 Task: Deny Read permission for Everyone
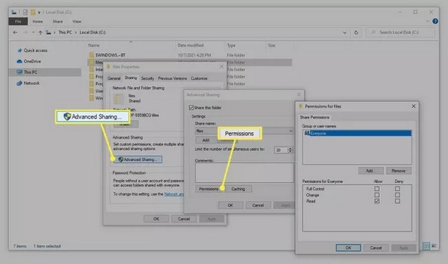point(398,201)
